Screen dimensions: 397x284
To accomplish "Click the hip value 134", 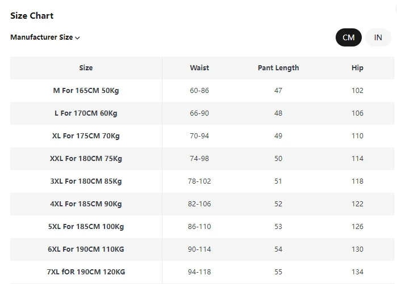I will pyautogui.click(x=357, y=272).
